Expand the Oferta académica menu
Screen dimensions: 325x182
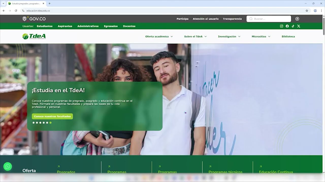click(159, 36)
